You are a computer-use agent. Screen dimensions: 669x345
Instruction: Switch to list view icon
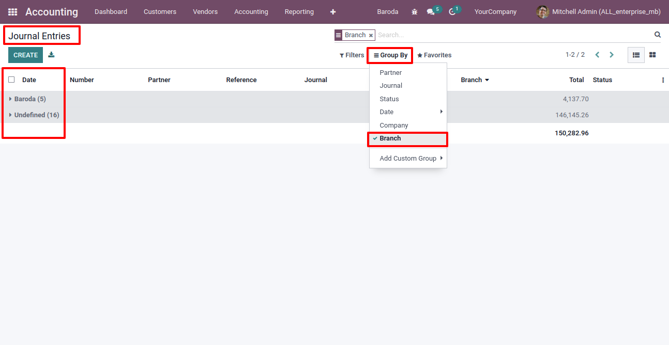pyautogui.click(x=636, y=55)
